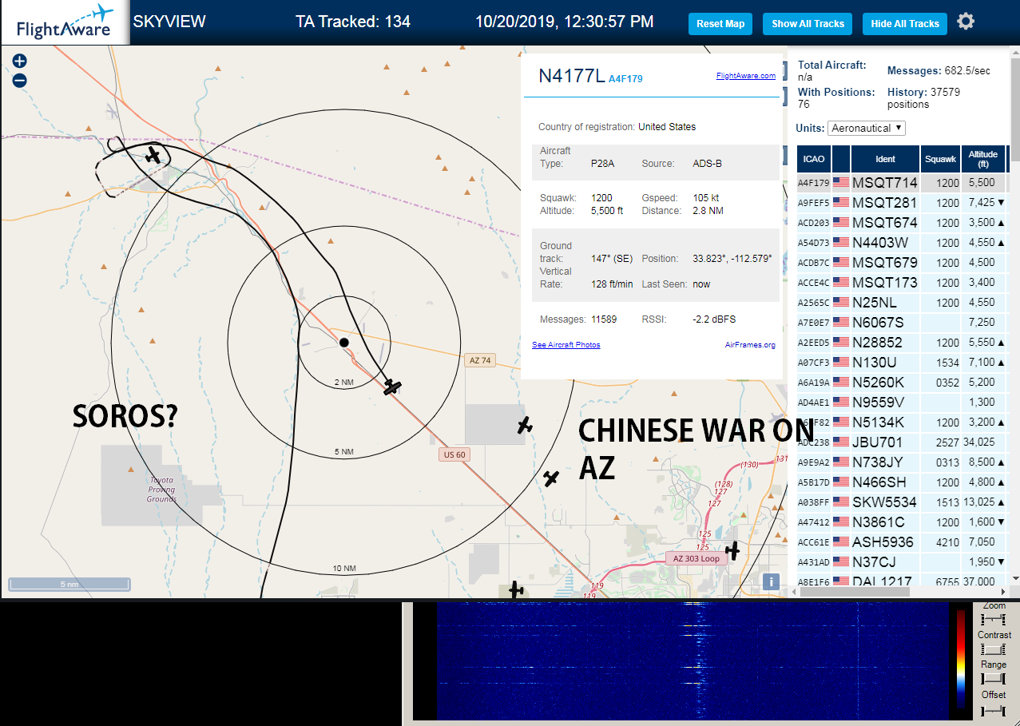Select the aircraft icon on US 60 inside 5 NM ring
1020x726 pixels.
[391, 387]
